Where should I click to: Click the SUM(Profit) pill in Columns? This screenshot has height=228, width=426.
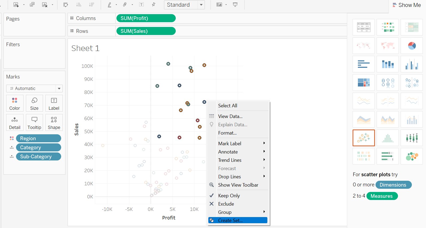(146, 18)
